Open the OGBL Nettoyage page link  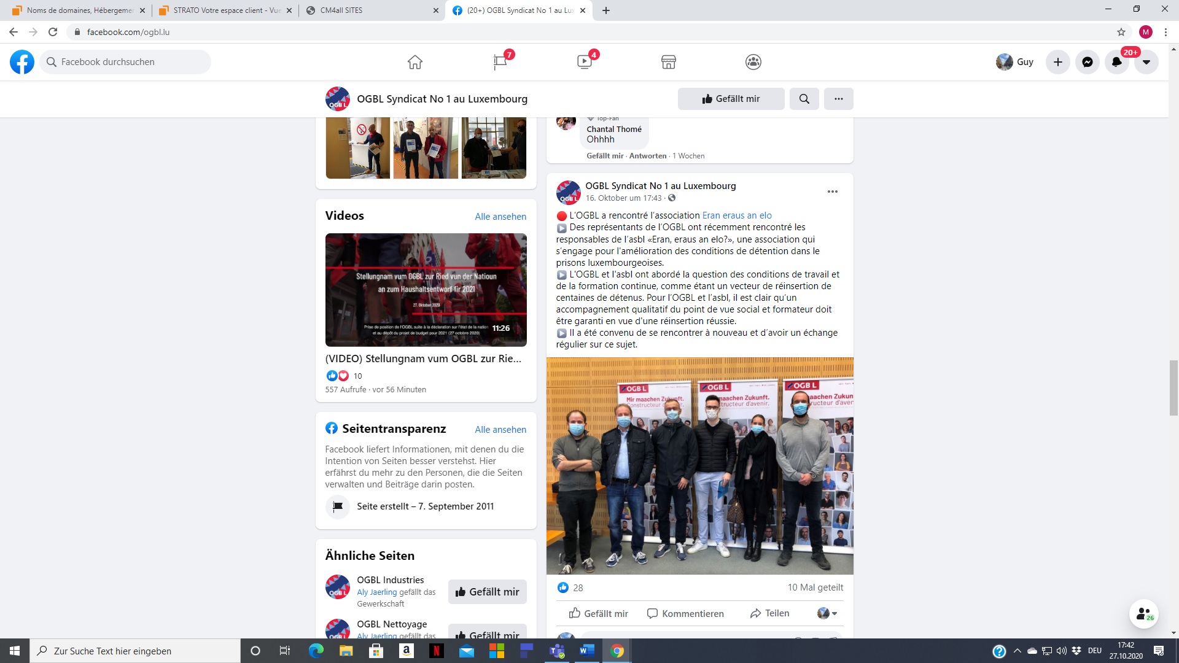(392, 624)
